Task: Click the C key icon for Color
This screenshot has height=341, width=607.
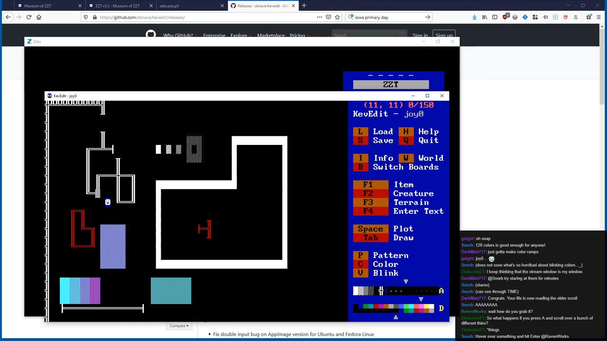Action: (360, 264)
